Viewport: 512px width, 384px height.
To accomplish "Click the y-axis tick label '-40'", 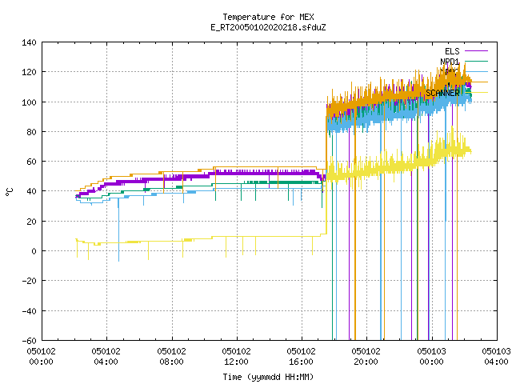I will [29, 311].
